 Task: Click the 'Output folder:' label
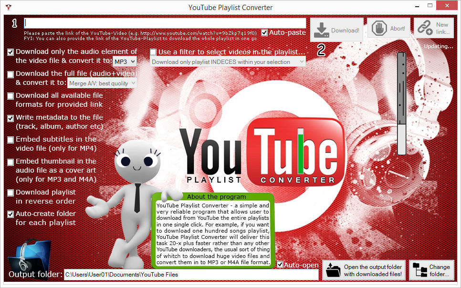point(36,274)
